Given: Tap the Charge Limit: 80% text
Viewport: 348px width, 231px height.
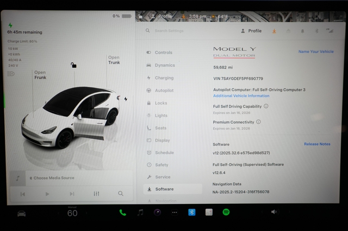Looking at the screenshot, I should (22, 41).
